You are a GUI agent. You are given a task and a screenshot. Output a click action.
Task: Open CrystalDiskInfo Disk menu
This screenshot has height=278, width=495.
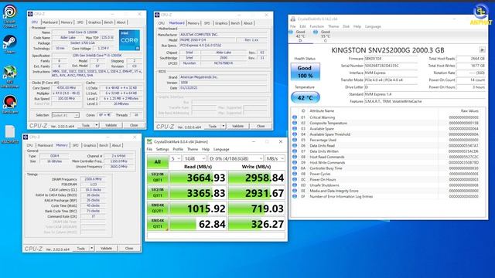[x=346, y=26]
